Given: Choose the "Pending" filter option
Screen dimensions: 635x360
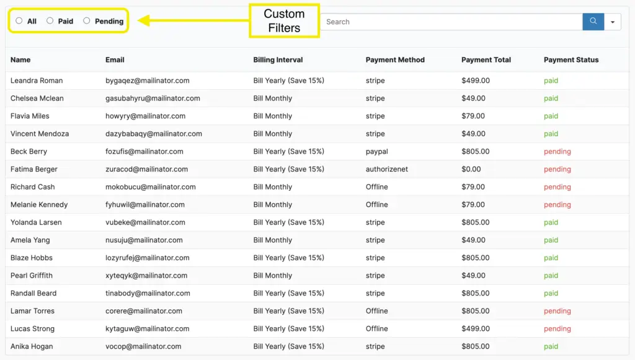Looking at the screenshot, I should 87,21.
